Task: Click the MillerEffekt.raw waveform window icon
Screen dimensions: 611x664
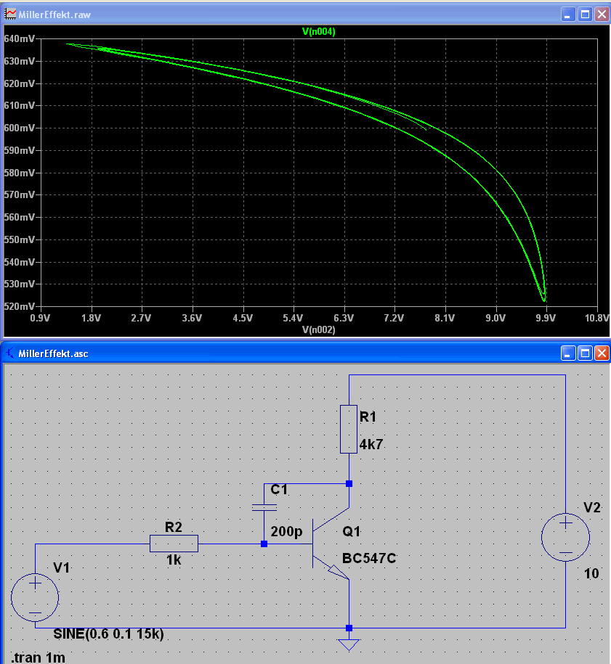Action: [x=10, y=15]
